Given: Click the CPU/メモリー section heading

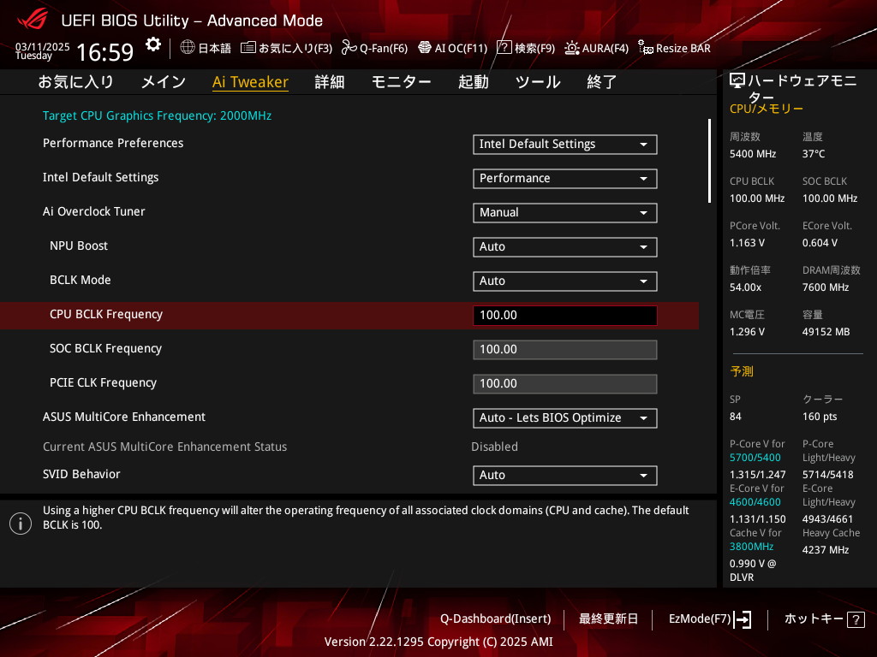Looking at the screenshot, I should tap(767, 109).
